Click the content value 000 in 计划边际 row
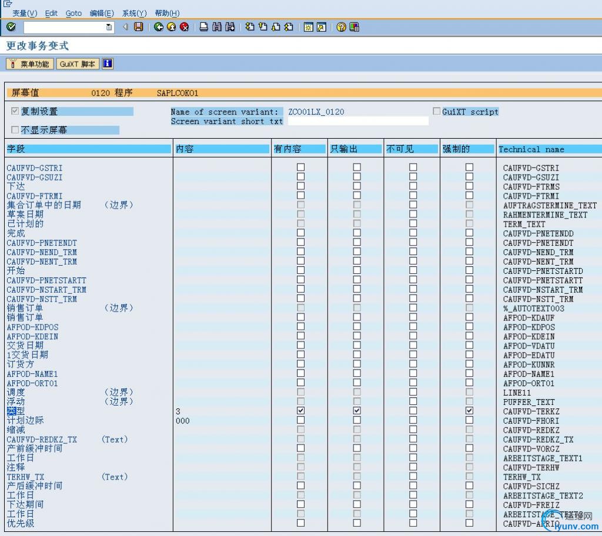This screenshot has height=536, width=602. tap(183, 421)
